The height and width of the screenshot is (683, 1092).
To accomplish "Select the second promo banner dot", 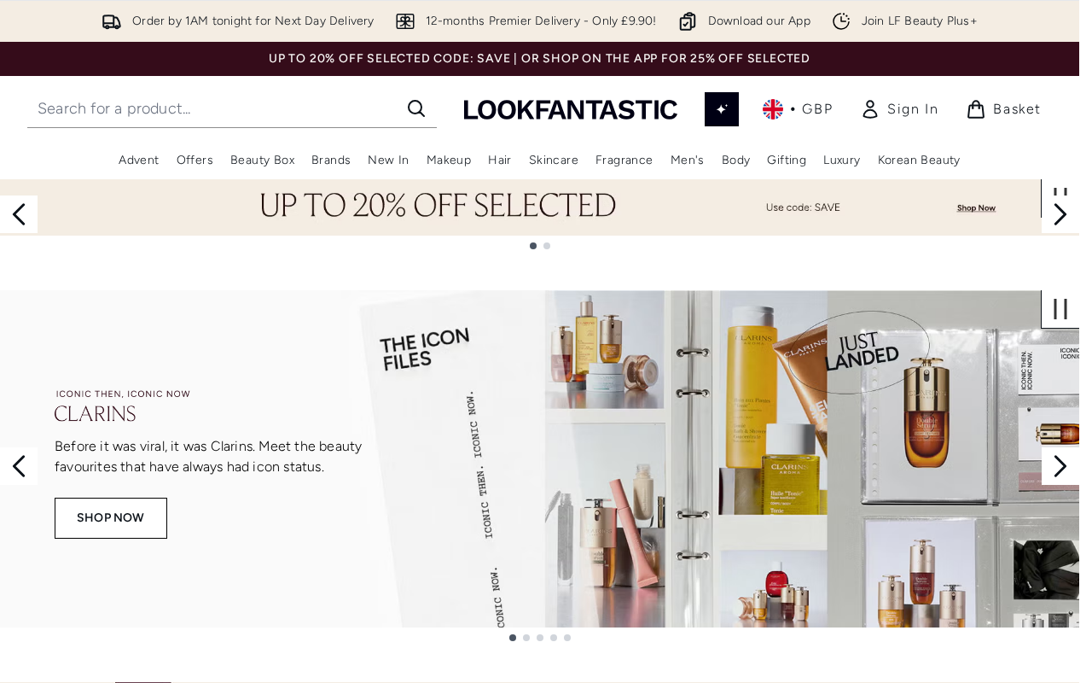I will (547, 246).
